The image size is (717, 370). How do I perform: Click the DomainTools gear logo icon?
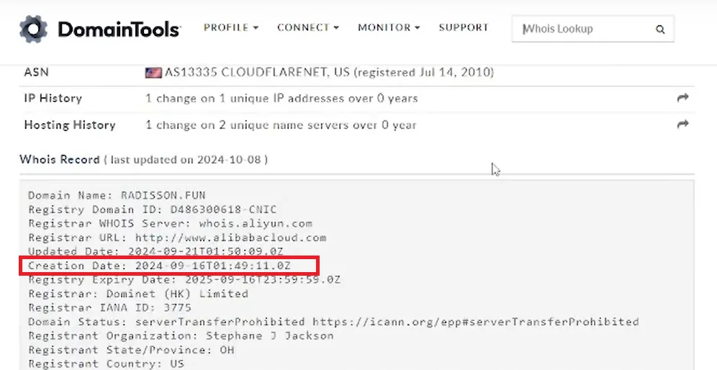click(33, 29)
